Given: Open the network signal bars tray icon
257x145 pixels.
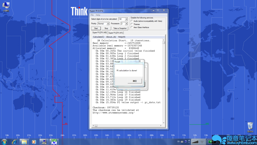Looking at the screenshot, I should point(195,142).
